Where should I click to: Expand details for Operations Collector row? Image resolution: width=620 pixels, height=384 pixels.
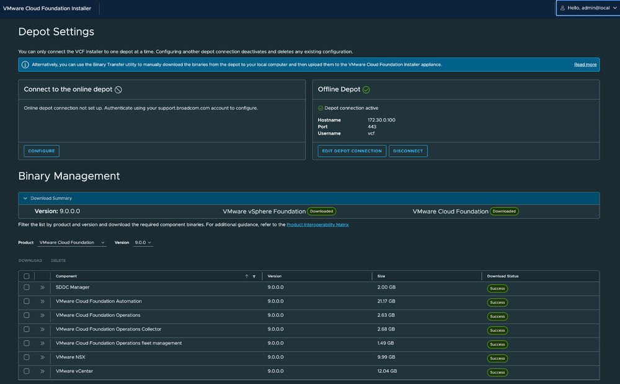coord(42,329)
